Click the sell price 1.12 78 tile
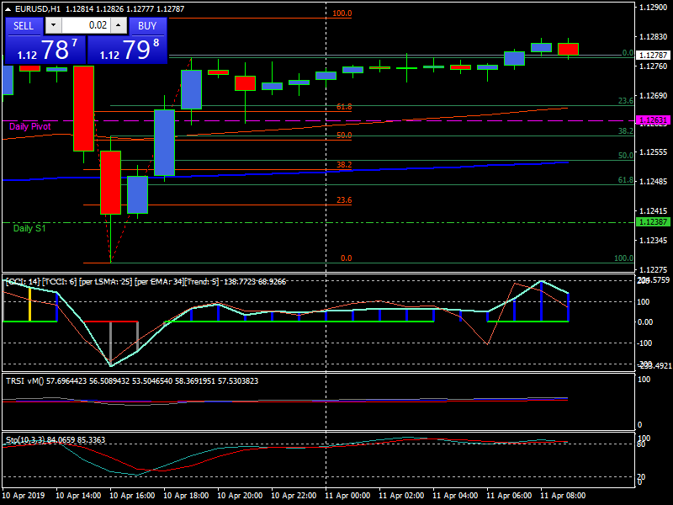Image resolution: width=673 pixels, height=505 pixels. (45, 49)
